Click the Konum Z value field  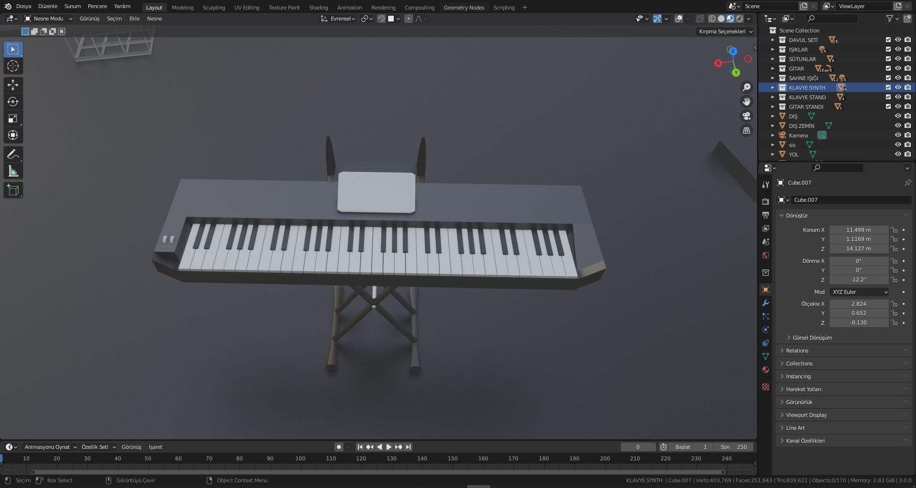[859, 249]
